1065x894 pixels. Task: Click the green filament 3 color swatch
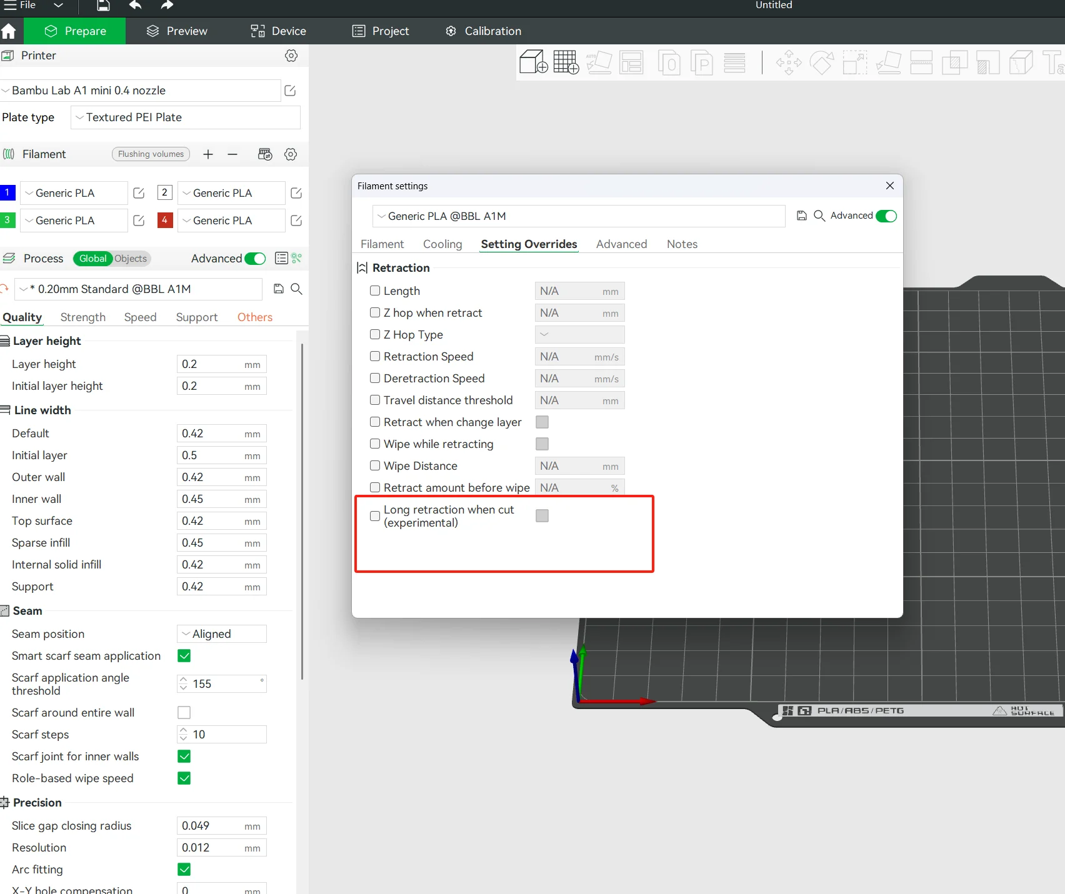[x=7, y=221]
